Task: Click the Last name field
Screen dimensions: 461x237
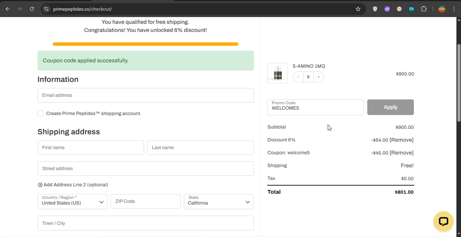Action: [x=201, y=148]
